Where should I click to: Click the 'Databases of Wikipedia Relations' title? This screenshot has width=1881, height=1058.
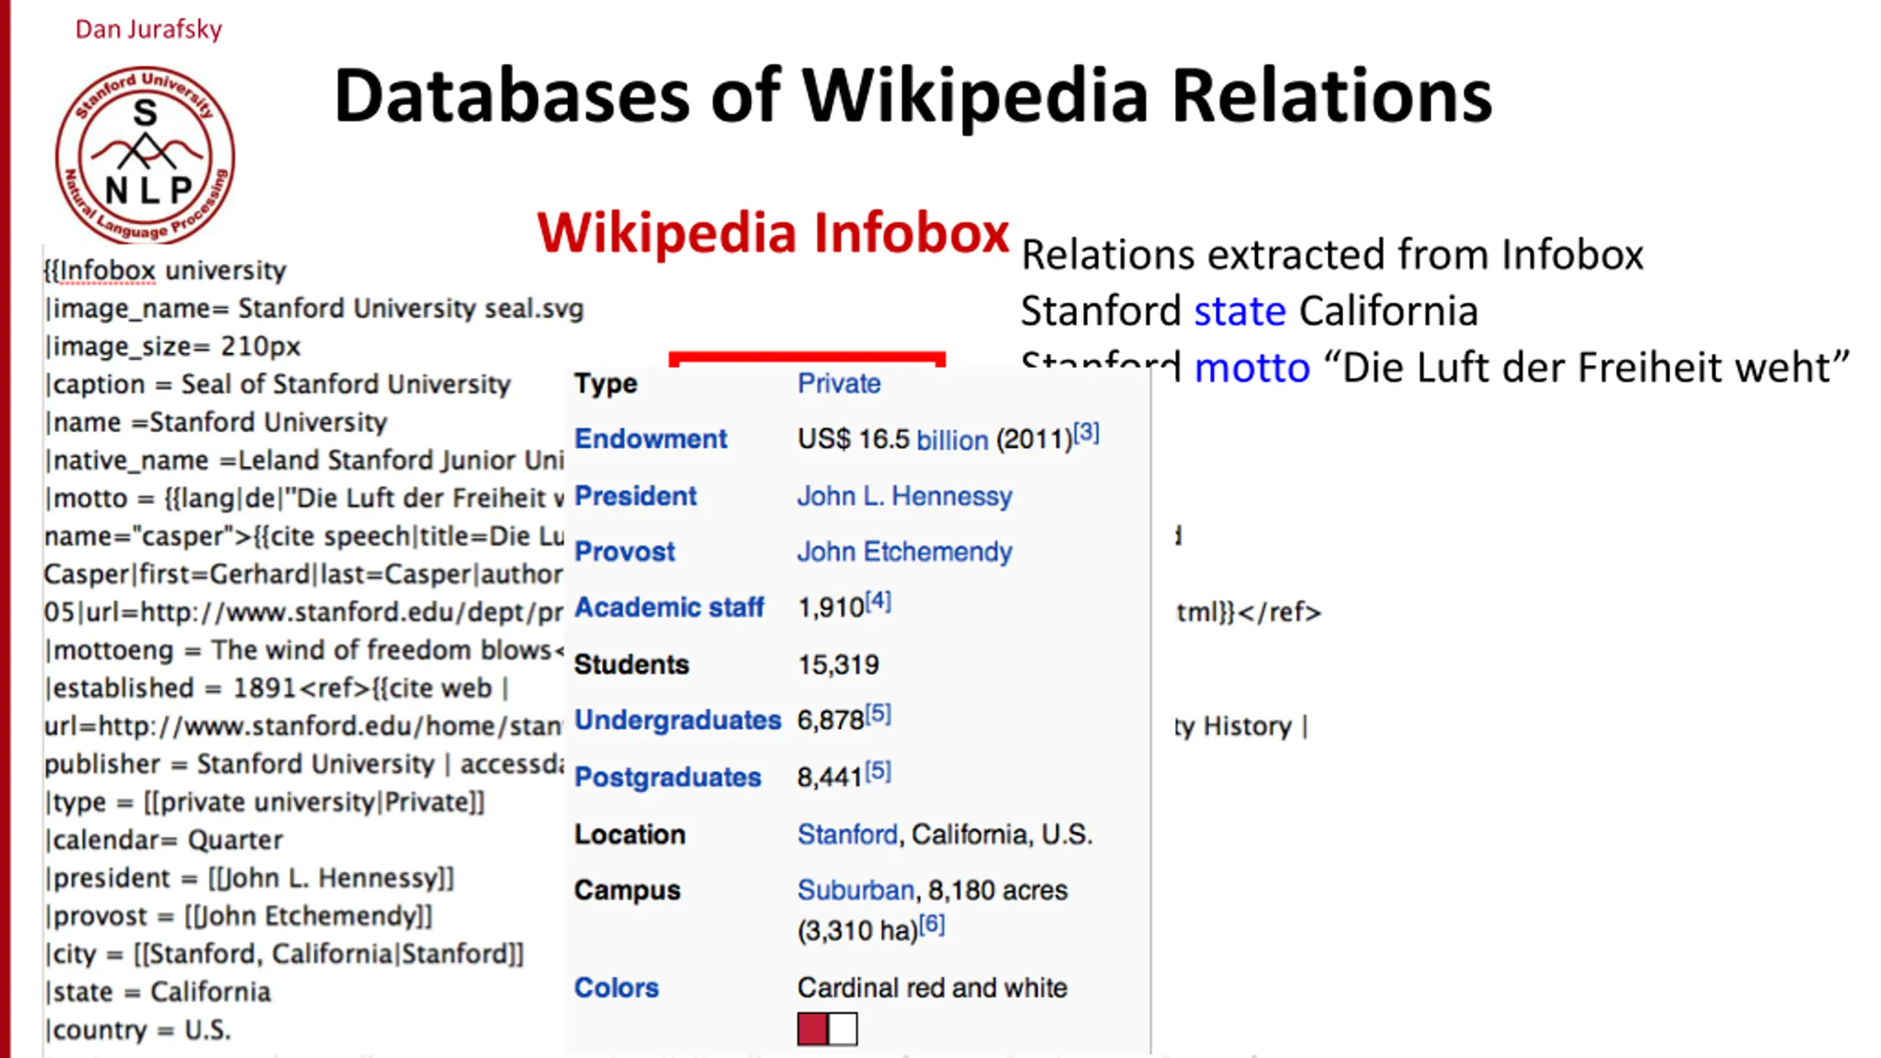click(x=913, y=96)
